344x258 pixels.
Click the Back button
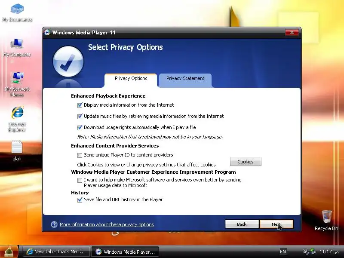click(x=242, y=224)
